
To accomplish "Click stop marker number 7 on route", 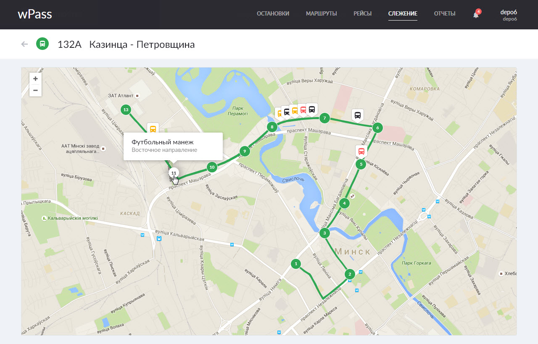I will click(324, 118).
